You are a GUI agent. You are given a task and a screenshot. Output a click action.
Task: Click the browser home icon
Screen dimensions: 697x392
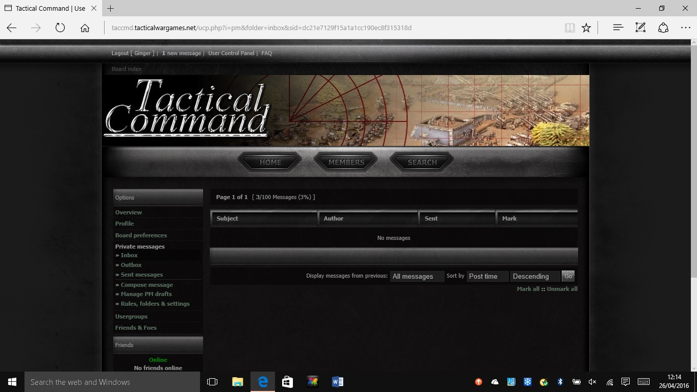coord(85,28)
